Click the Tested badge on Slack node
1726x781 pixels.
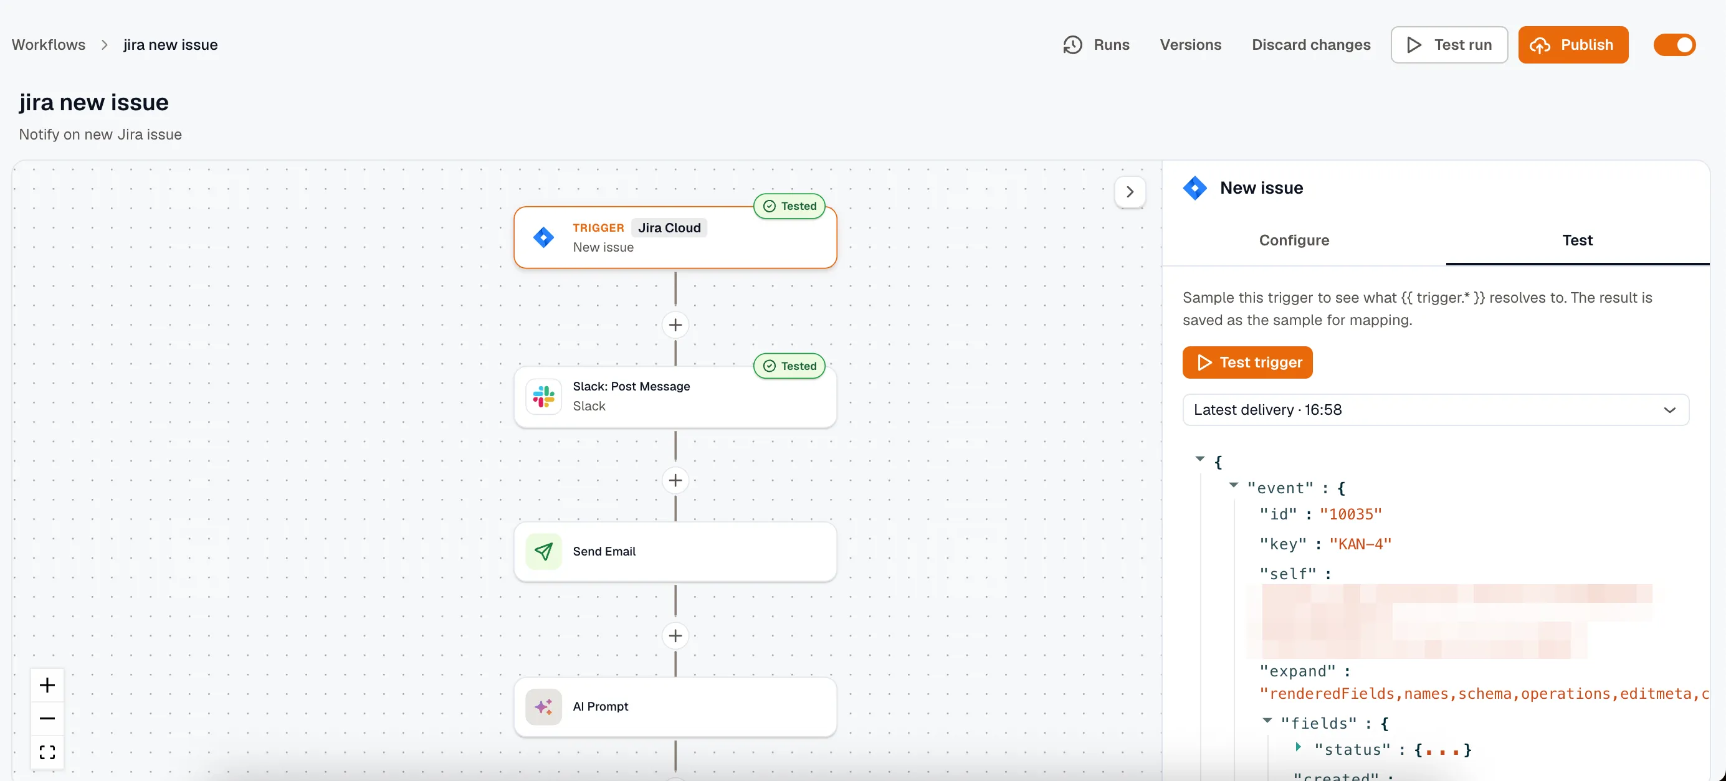click(789, 366)
